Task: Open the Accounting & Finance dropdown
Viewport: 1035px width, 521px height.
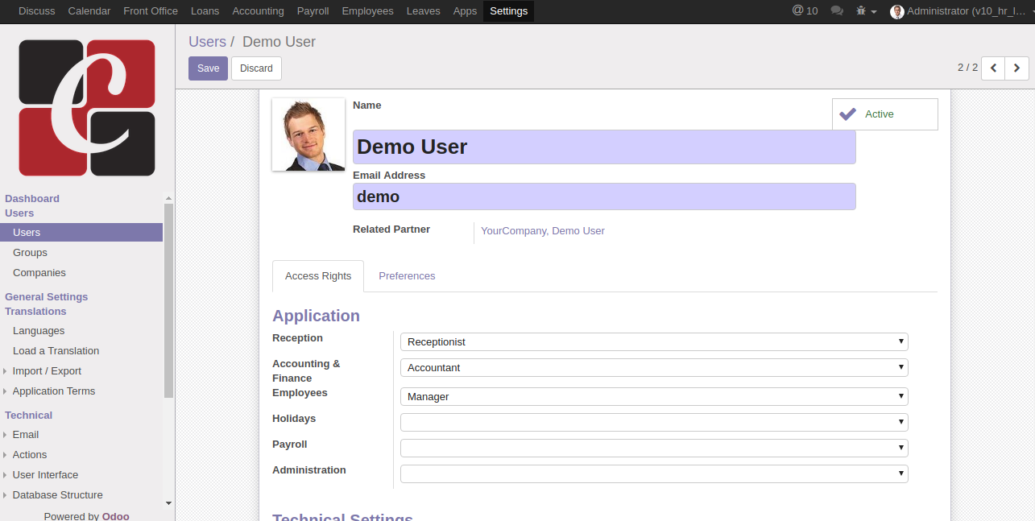Action: click(x=653, y=368)
